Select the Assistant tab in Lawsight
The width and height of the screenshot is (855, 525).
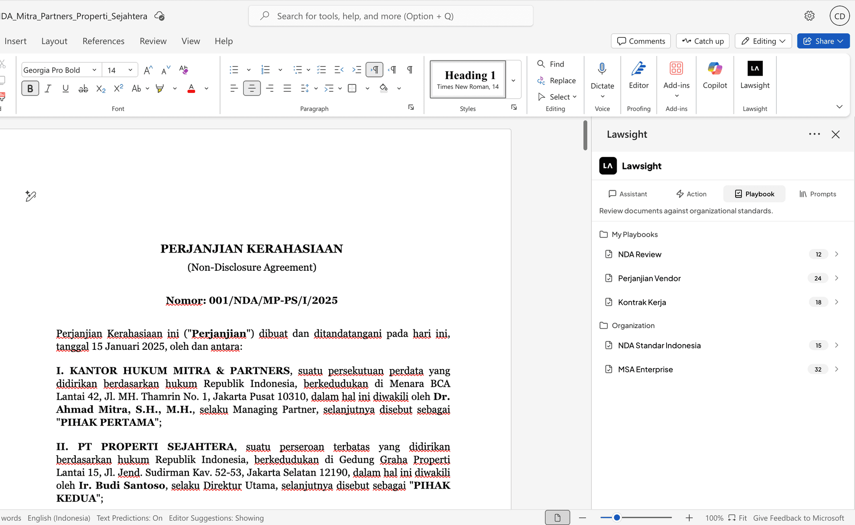(x=627, y=194)
